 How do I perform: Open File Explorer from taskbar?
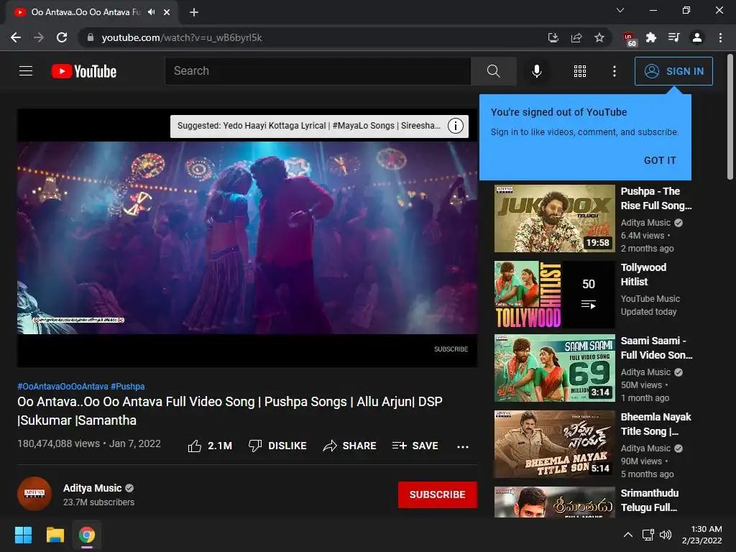[55, 535]
